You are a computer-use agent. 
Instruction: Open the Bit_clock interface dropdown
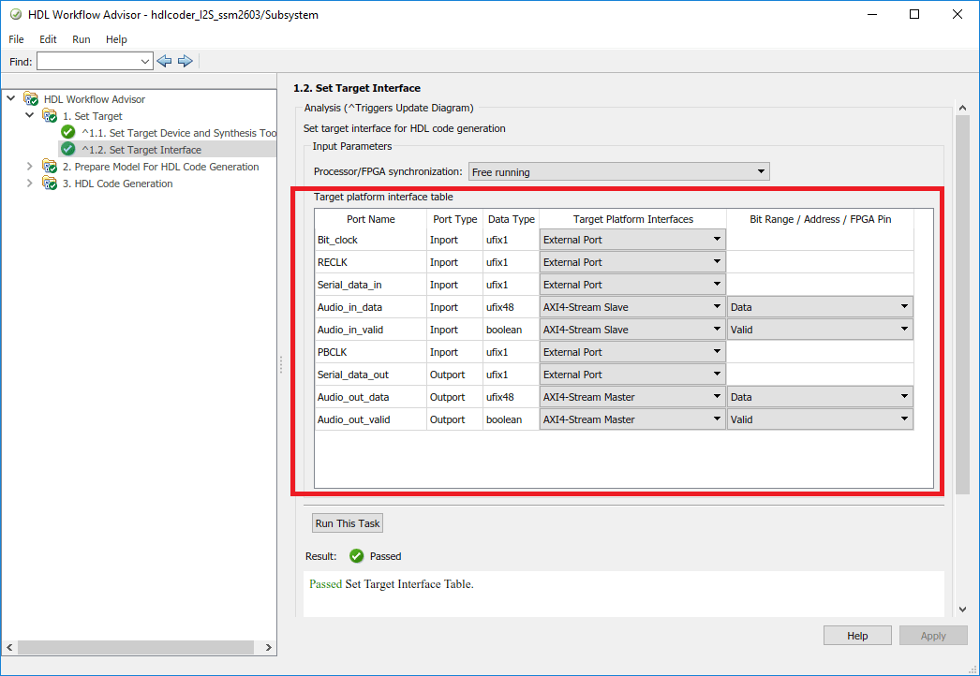tap(632, 240)
